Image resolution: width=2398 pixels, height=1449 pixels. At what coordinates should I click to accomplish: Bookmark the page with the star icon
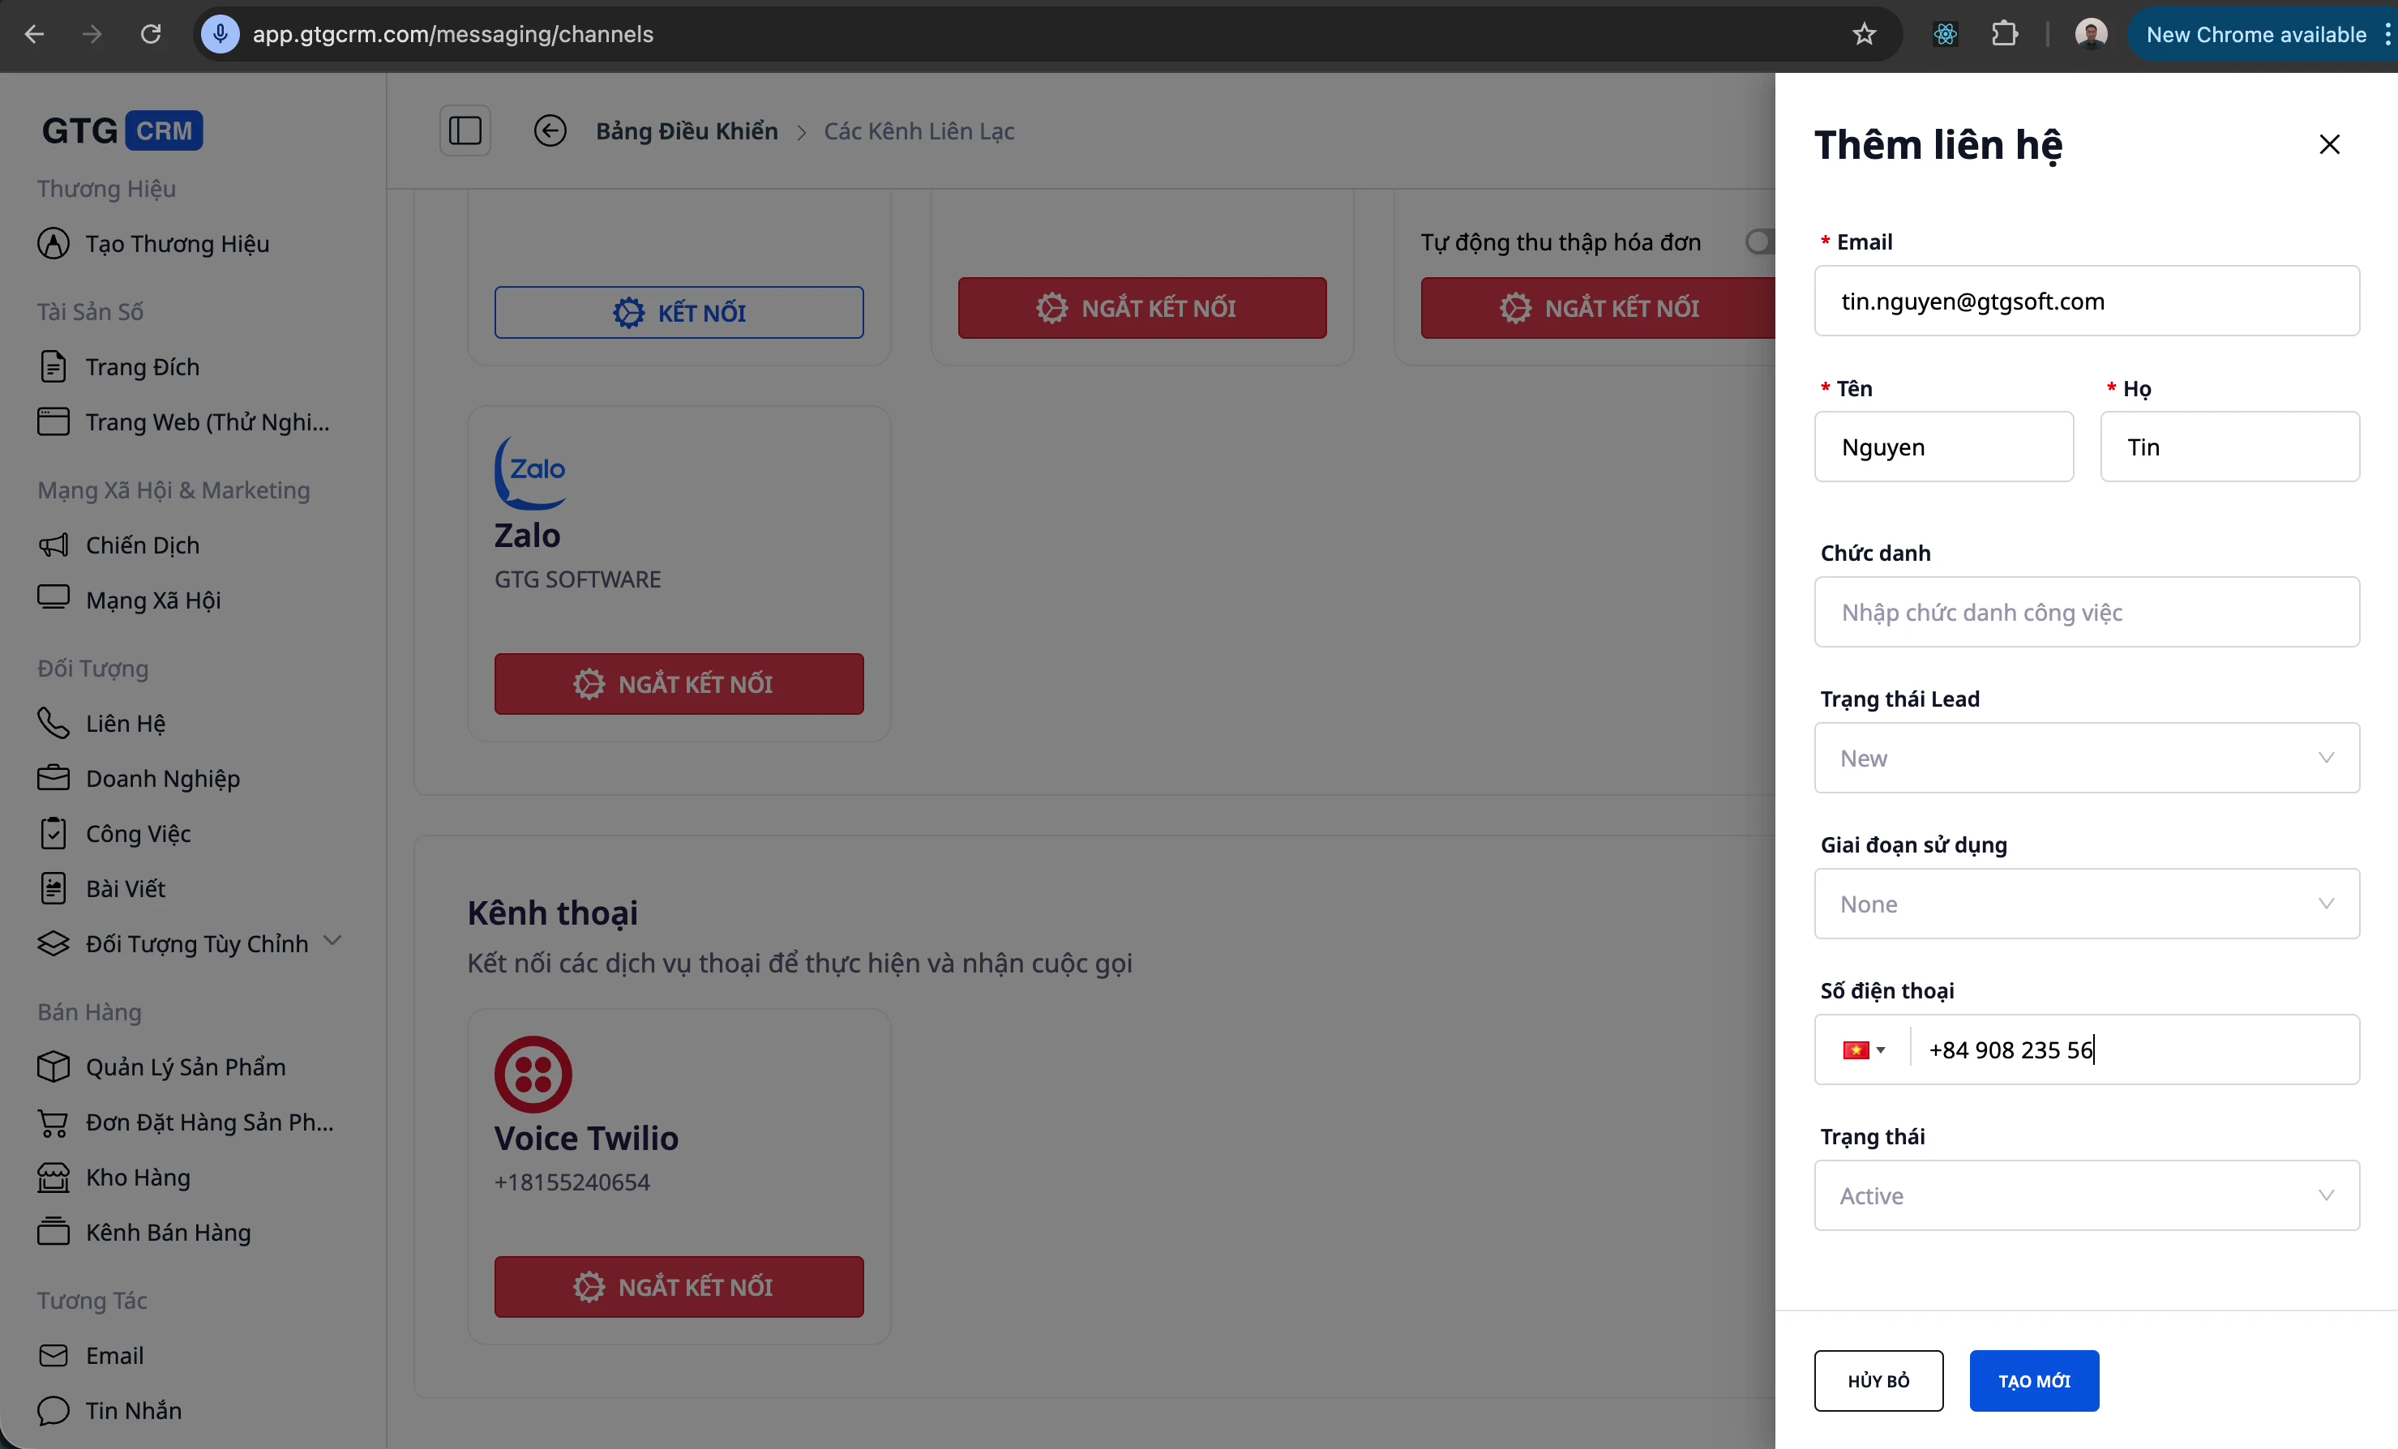[x=1864, y=34]
